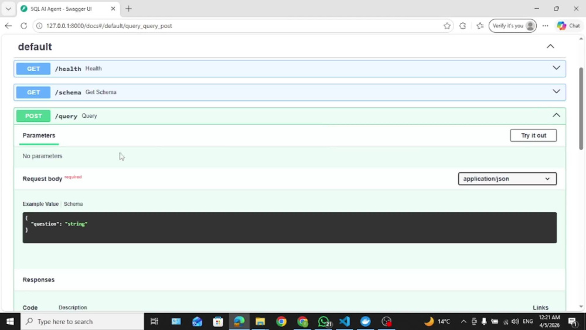Go back using the browser back arrow
The image size is (586, 330).
tap(8, 26)
